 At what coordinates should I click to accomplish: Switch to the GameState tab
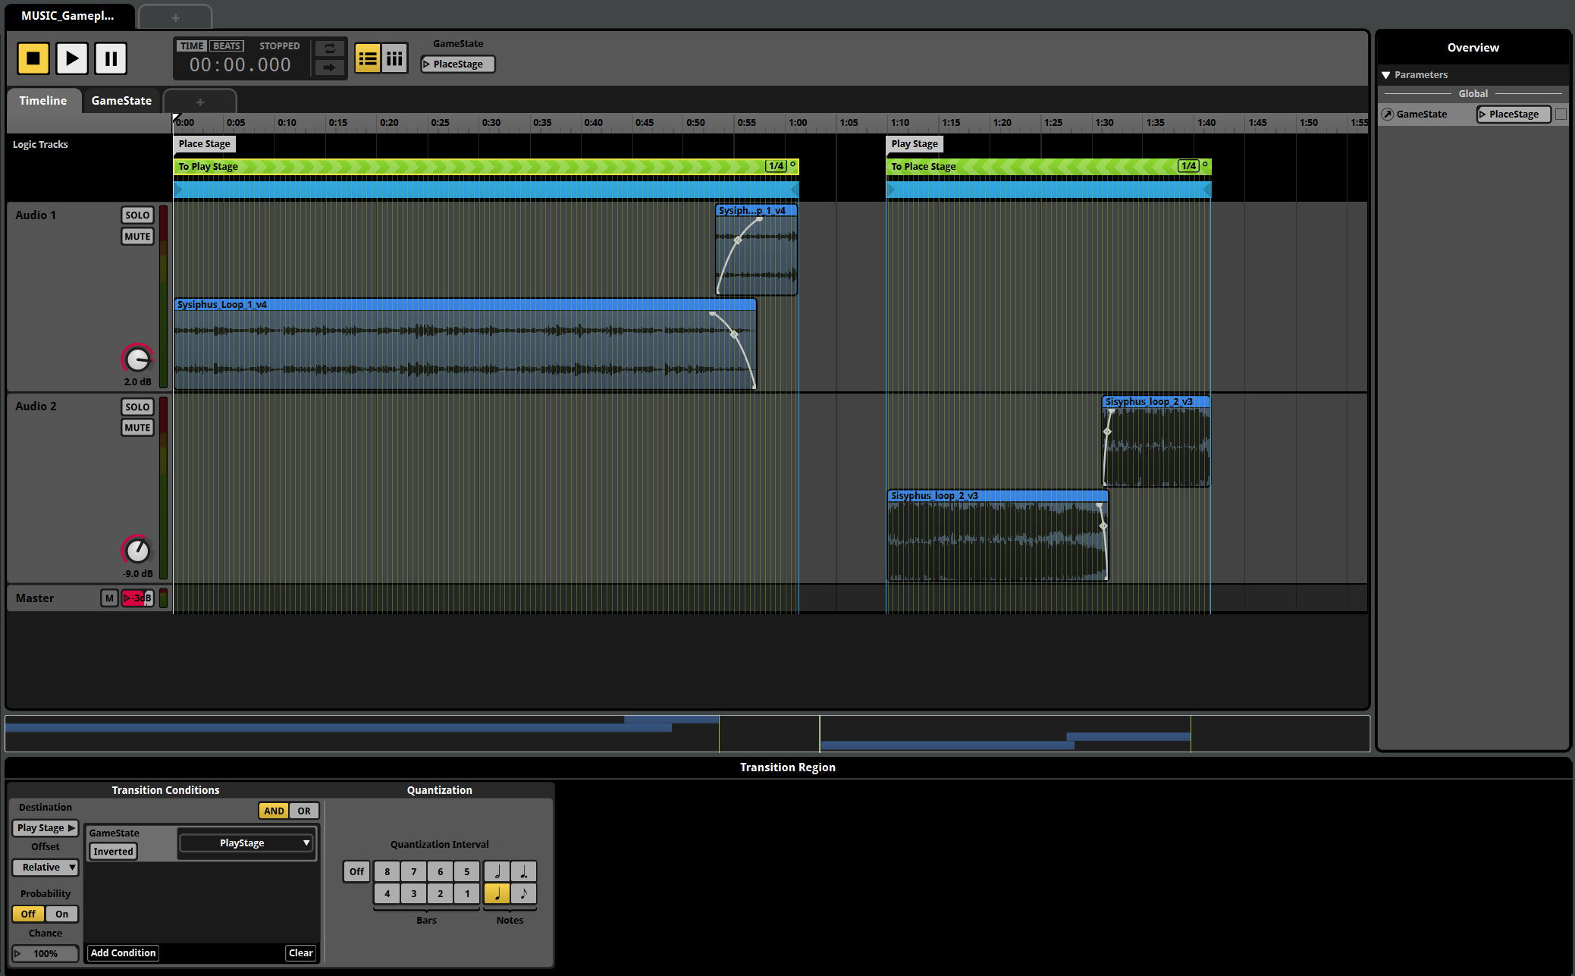click(x=121, y=101)
